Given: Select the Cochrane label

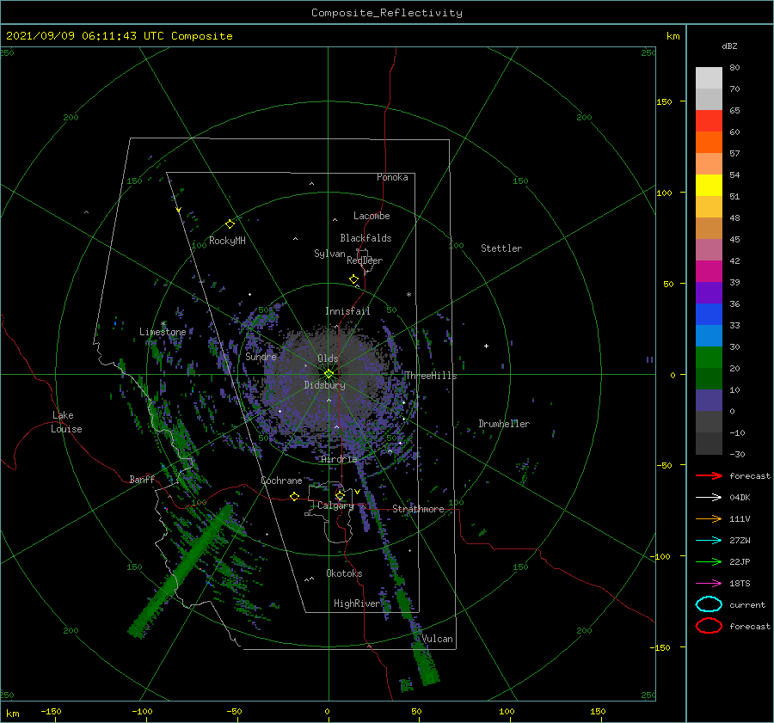Looking at the screenshot, I should [281, 481].
